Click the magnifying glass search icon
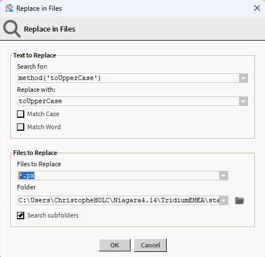 tap(12, 29)
